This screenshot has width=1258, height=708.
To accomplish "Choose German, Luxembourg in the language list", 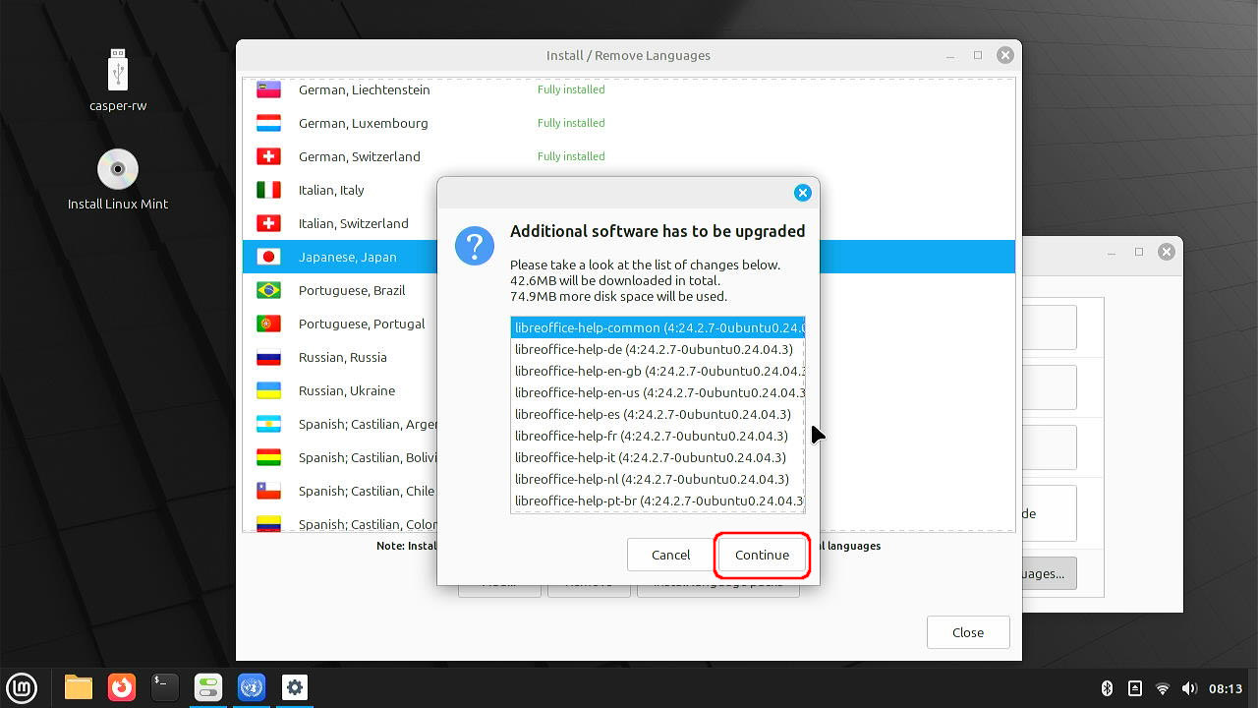I will click(363, 123).
